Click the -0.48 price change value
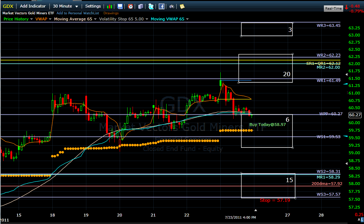 click(x=354, y=6)
